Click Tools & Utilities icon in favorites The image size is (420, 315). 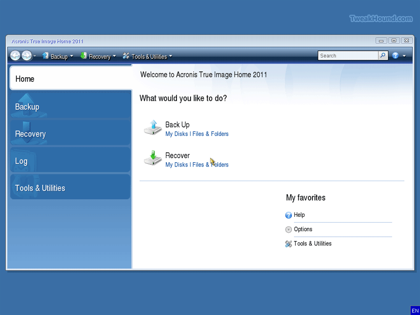[288, 244]
